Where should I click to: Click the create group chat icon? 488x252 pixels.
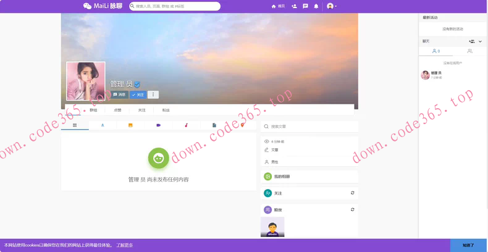472,41
